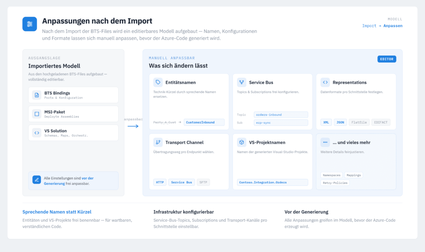Click the AUSGANGSLAGE label
The height and width of the screenshot is (252, 425).
click(44, 58)
